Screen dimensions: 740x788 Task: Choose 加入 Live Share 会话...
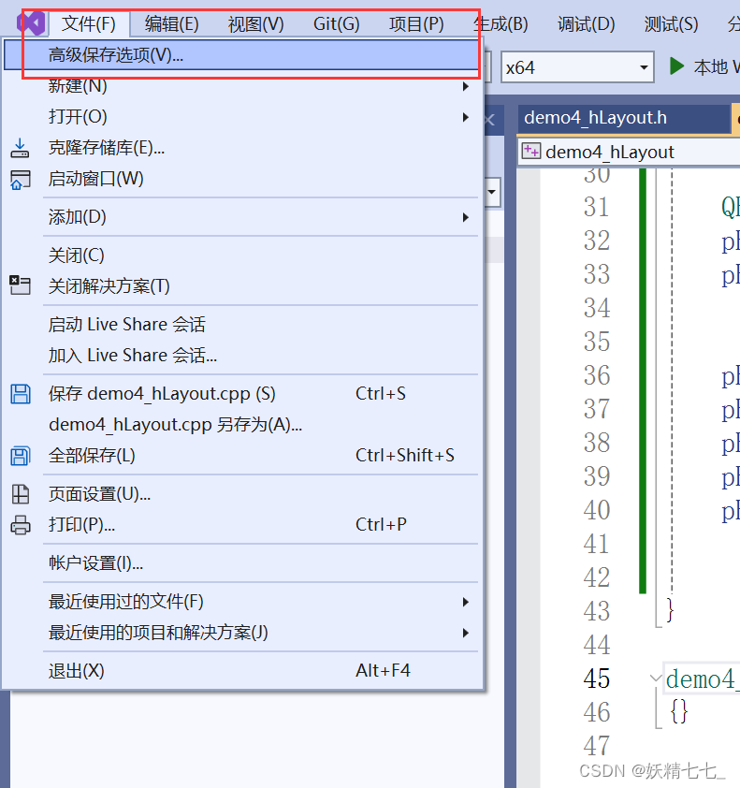click(x=241, y=356)
